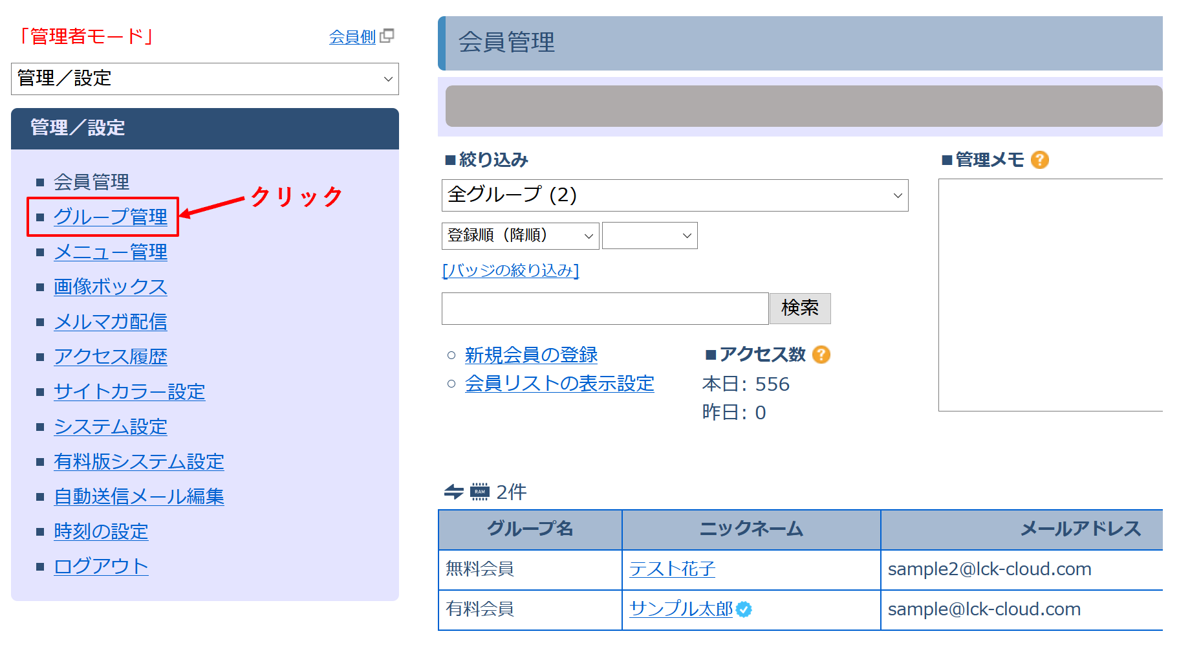Click the グループ名 column header
Viewport: 1179px width, 647px height.
530,529
